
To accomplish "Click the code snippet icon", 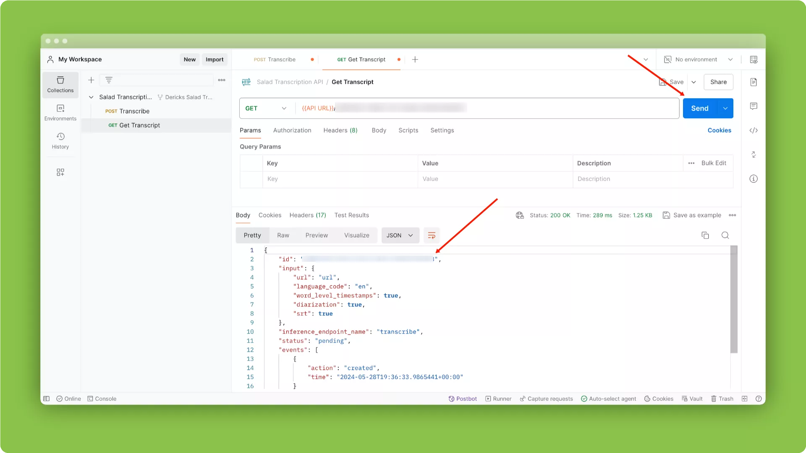I will click(754, 130).
